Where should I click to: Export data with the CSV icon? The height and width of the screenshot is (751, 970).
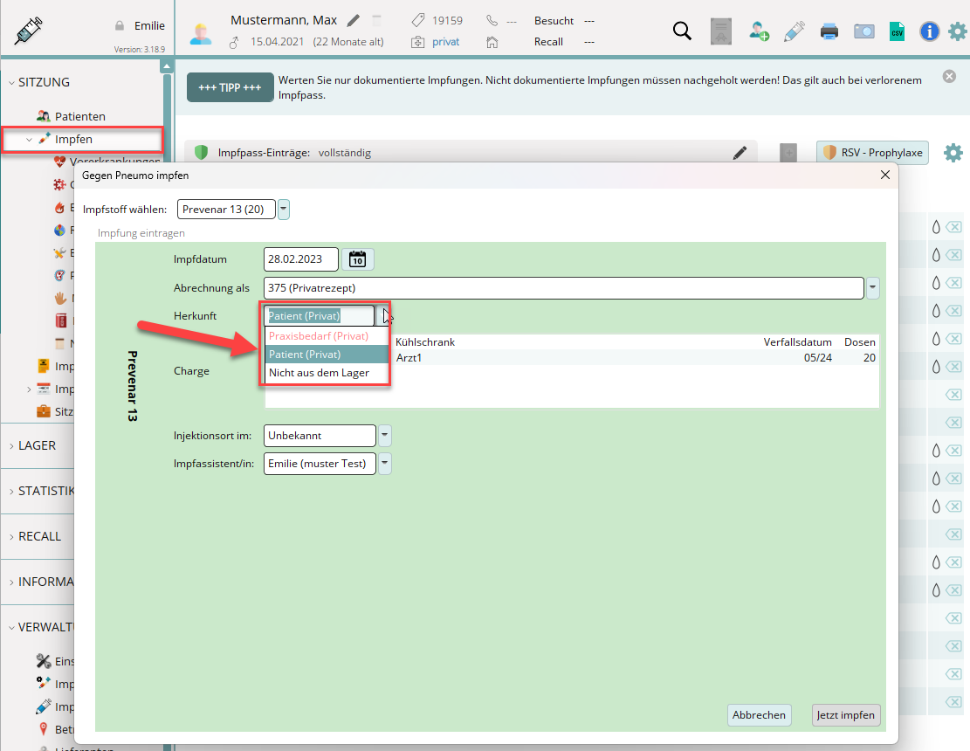coord(897,31)
